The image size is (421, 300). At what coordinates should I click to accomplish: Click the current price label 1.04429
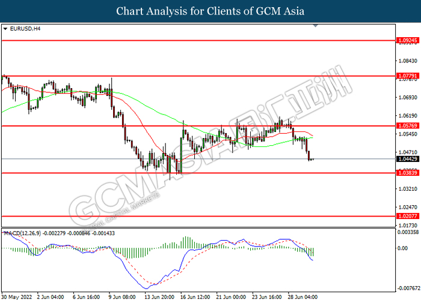pos(408,159)
